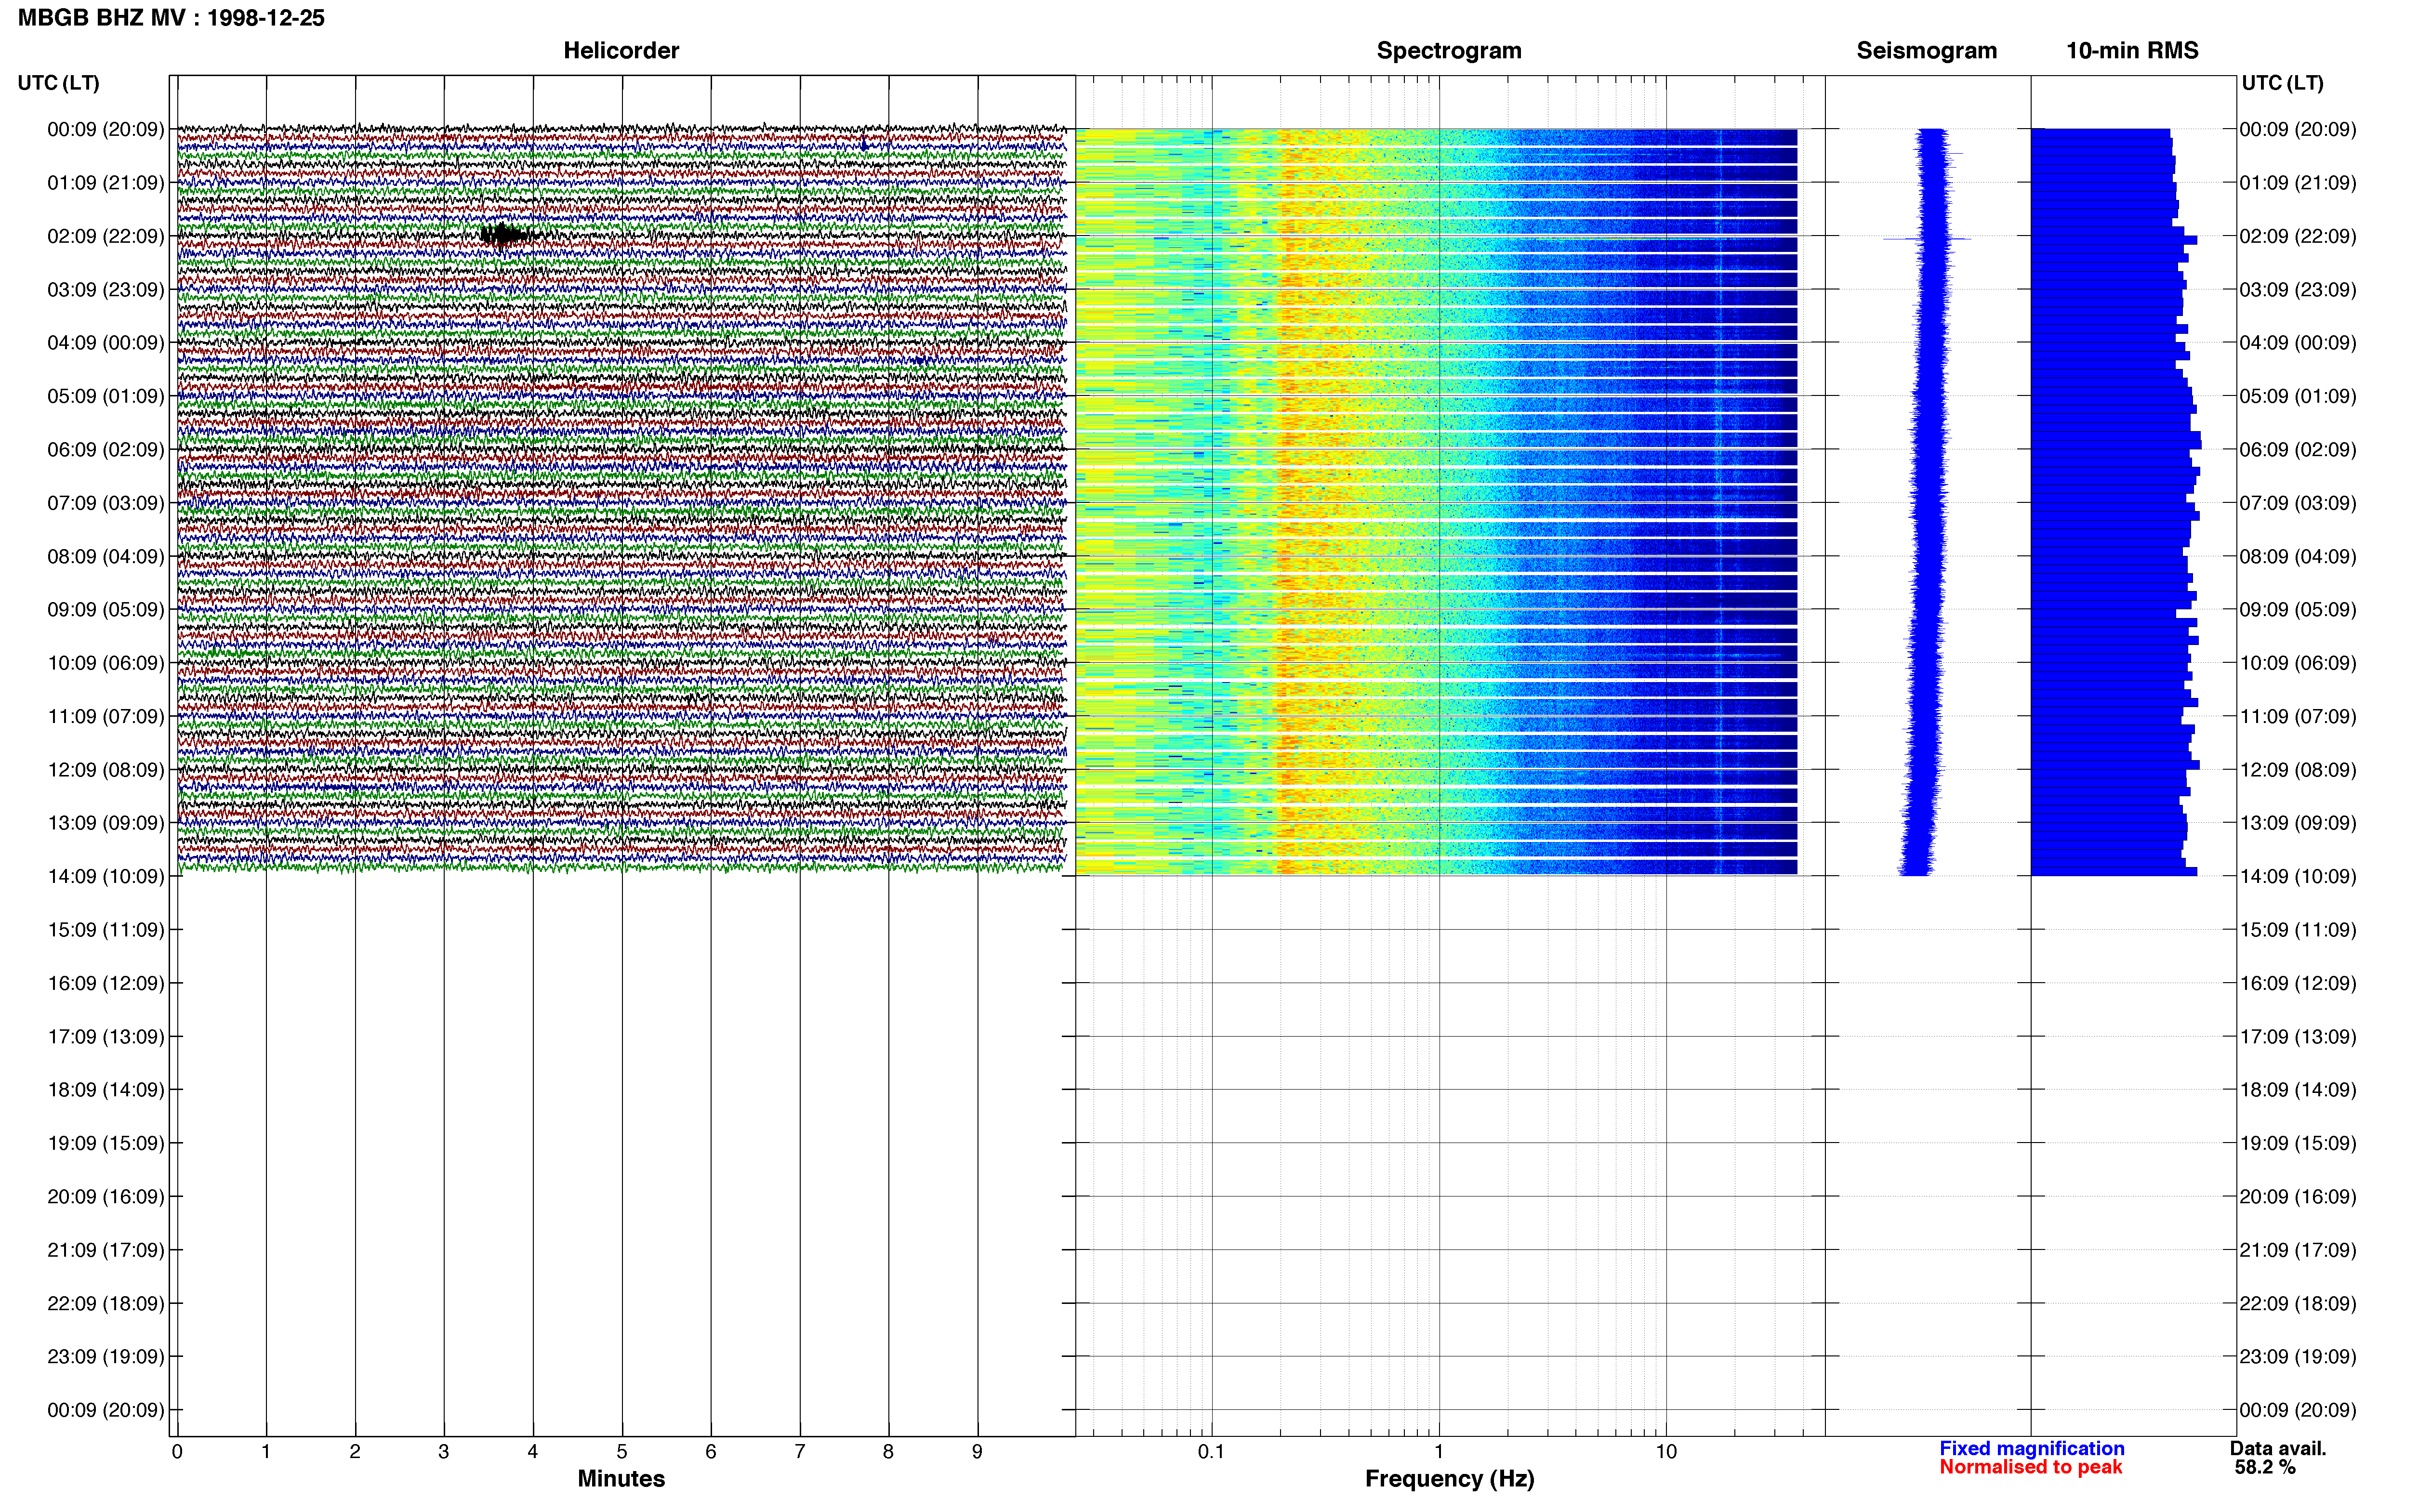The width and height of the screenshot is (2418, 1512).
Task: Click left time label 05:09 (01:09)
Action: (106, 396)
